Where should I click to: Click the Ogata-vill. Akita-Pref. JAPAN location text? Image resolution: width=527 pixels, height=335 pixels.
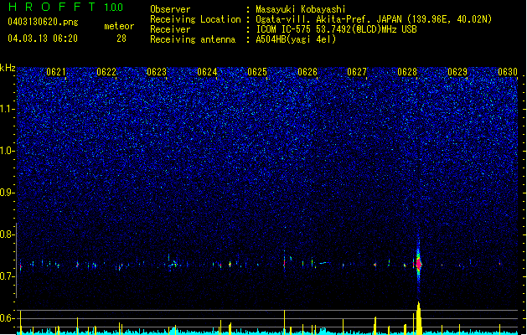374,19
